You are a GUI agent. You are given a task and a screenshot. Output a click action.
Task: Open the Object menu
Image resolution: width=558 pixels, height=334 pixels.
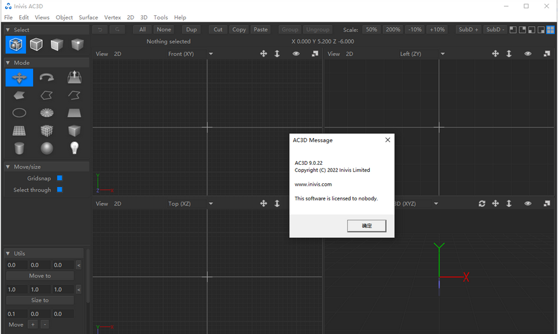click(64, 17)
